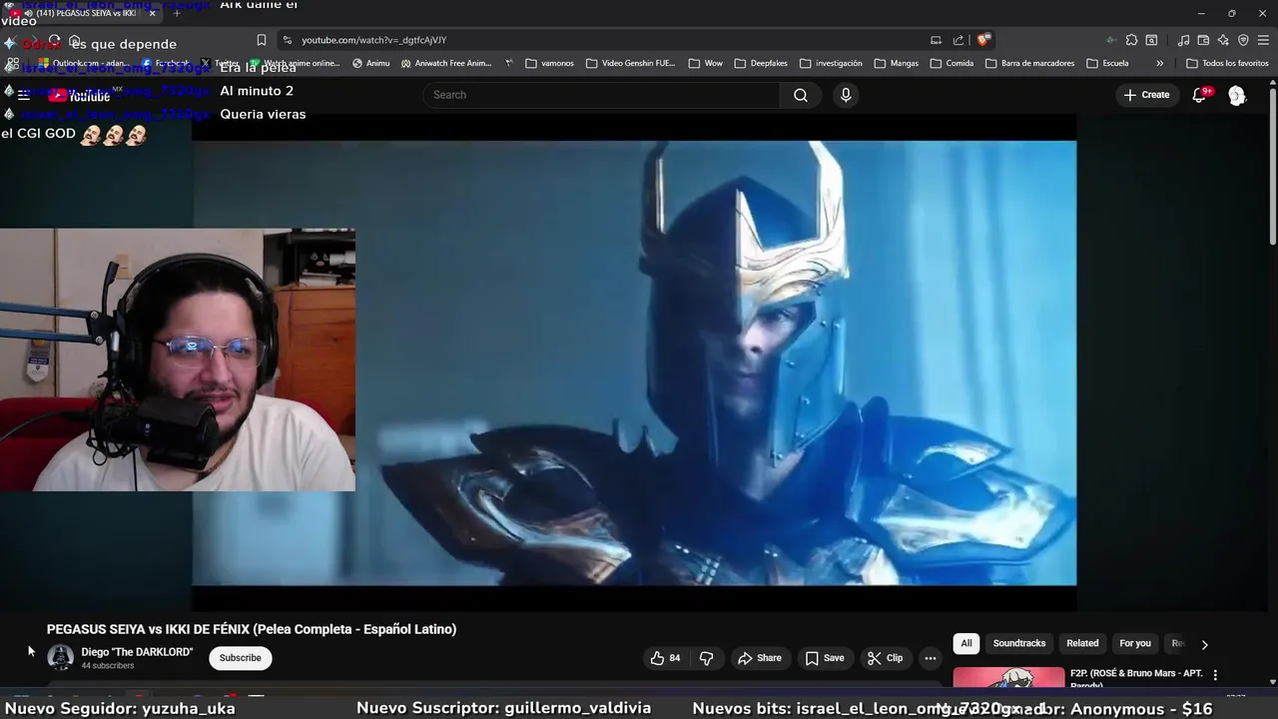Screen dimensions: 1278x719
Task: Click the Share button under video
Action: click(759, 658)
